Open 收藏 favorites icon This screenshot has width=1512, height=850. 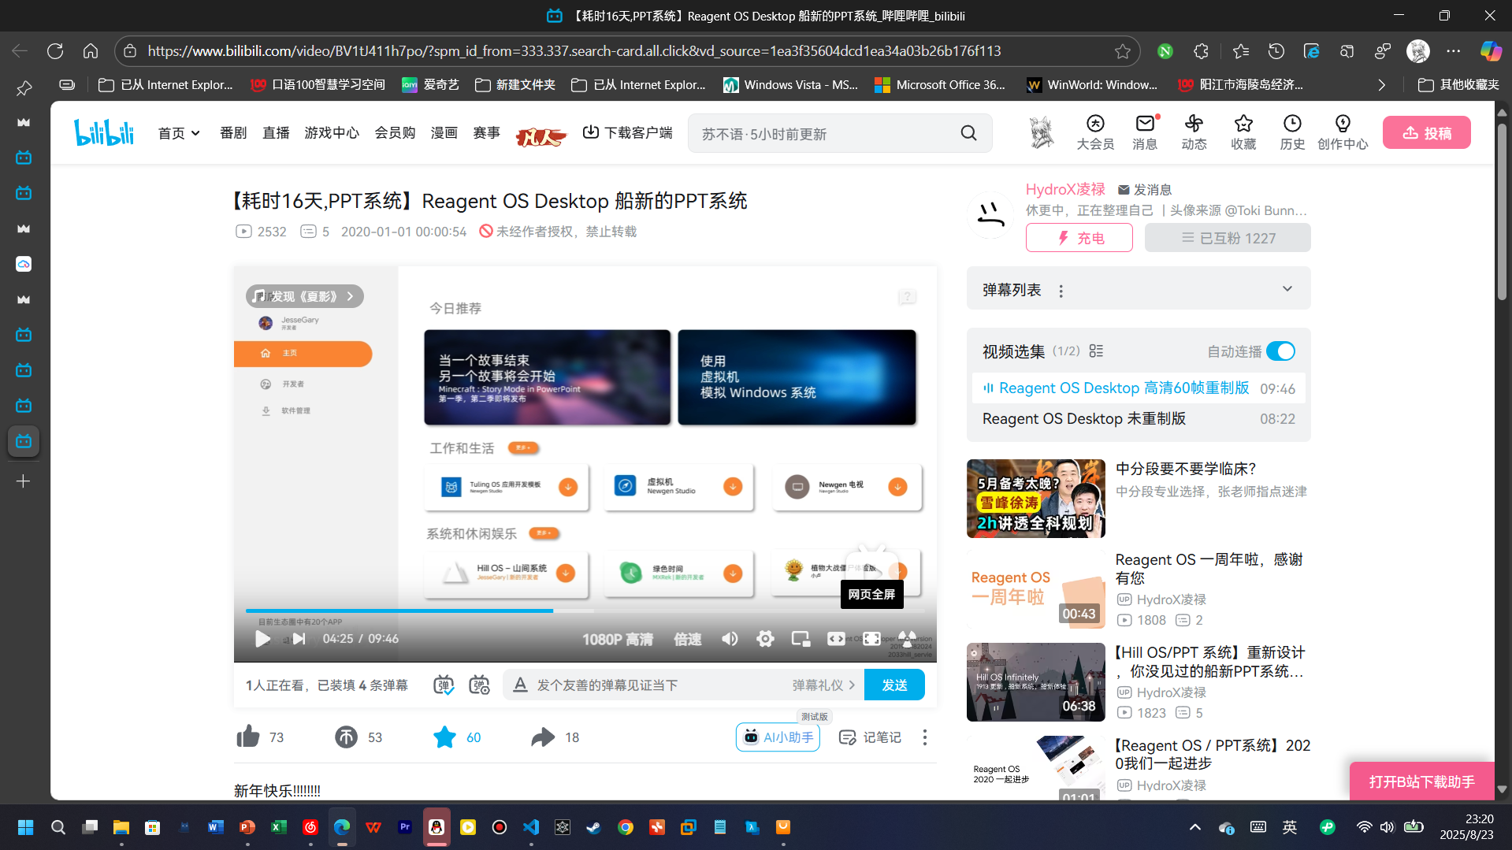(x=1243, y=132)
